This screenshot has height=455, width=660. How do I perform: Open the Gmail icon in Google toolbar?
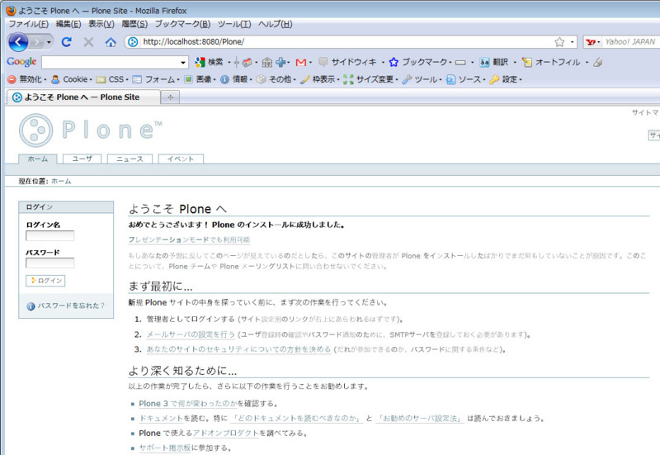point(300,63)
